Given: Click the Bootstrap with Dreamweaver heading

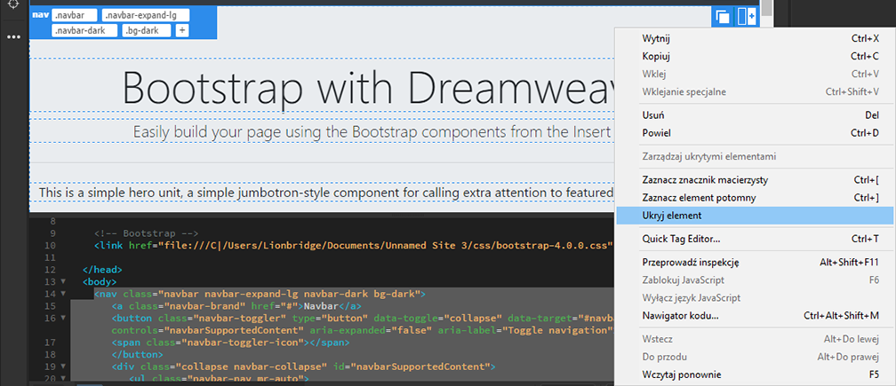Looking at the screenshot, I should pos(322,87).
